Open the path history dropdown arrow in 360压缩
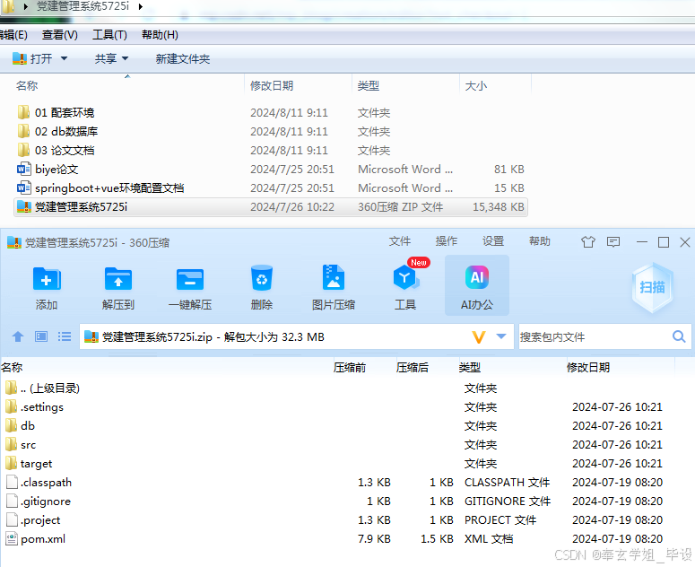Image resolution: width=695 pixels, height=567 pixels. (x=501, y=336)
